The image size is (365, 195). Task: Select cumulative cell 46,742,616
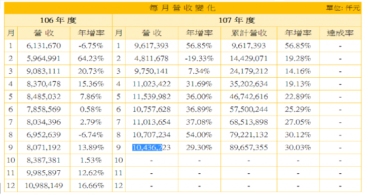(x=249, y=96)
